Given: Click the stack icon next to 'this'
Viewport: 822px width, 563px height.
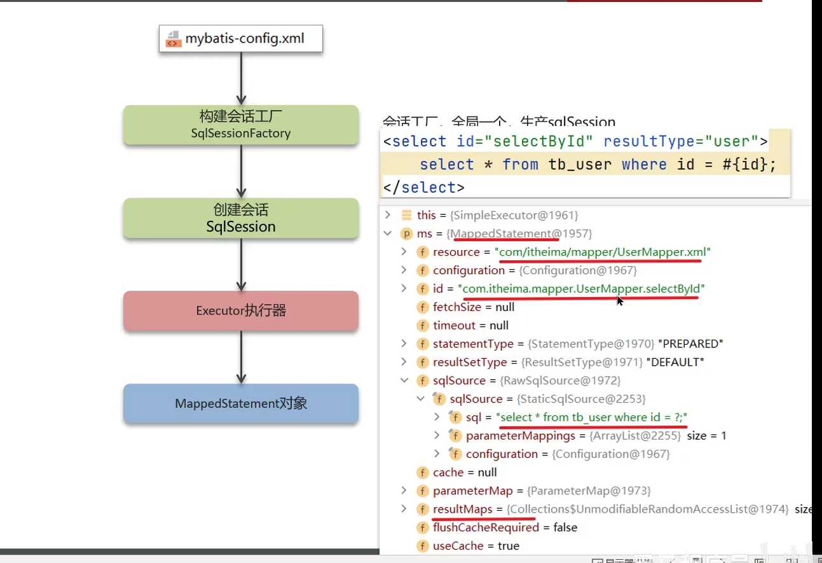Looking at the screenshot, I should click(x=406, y=215).
